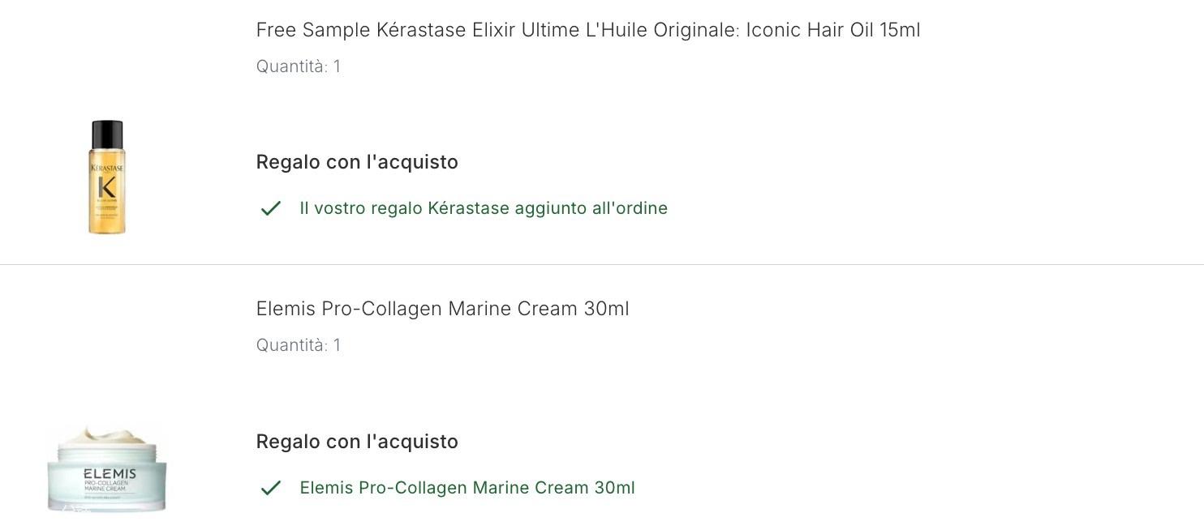The image size is (1204, 530).
Task: Click the ELEMIS logo on the cream jar
Action: (110, 473)
